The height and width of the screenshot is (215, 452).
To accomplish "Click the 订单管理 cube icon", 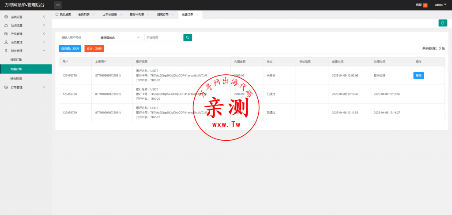I will click(x=6, y=87).
